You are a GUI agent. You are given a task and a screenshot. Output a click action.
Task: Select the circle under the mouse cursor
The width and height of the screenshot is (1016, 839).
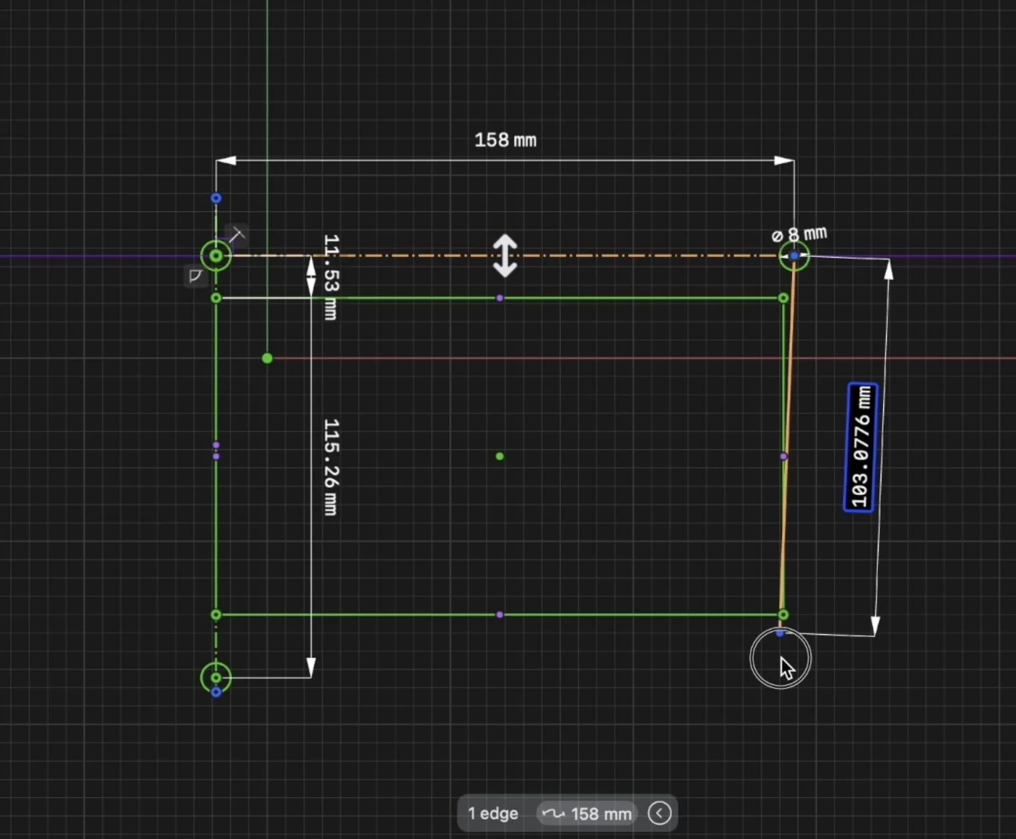pos(781,658)
